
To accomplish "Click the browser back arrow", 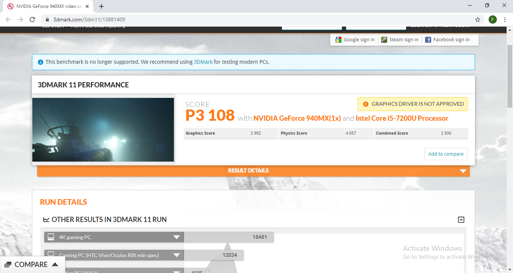I will (8, 19).
